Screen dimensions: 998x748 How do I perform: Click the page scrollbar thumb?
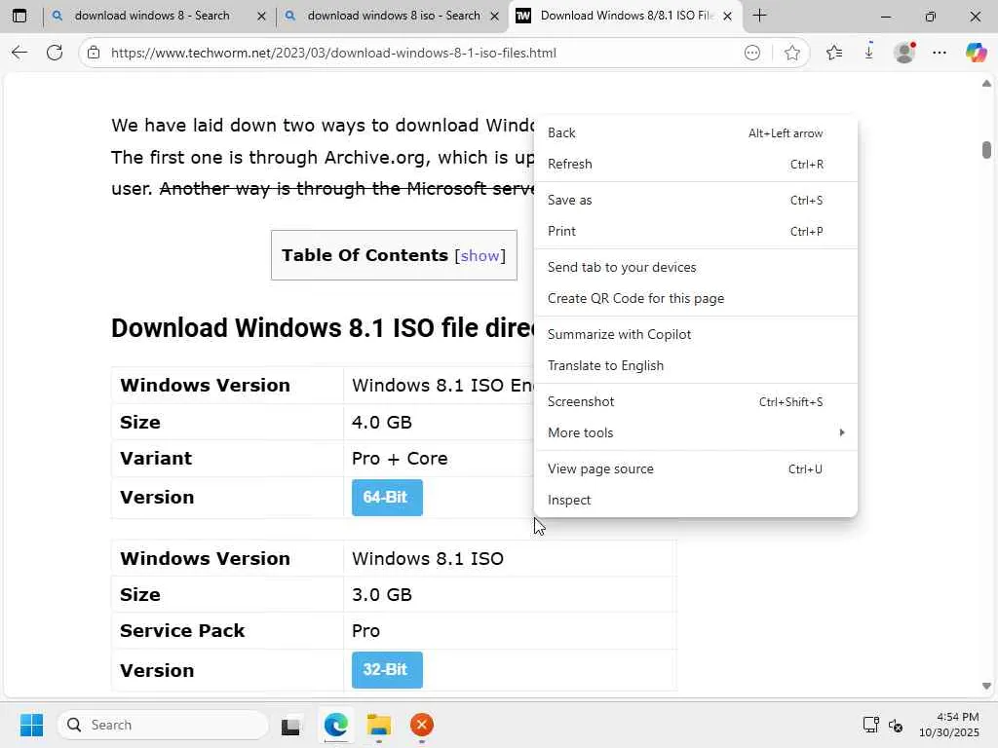tap(986, 149)
